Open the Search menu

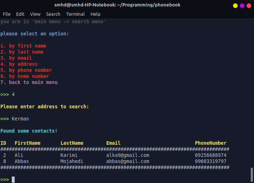tap(53, 14)
